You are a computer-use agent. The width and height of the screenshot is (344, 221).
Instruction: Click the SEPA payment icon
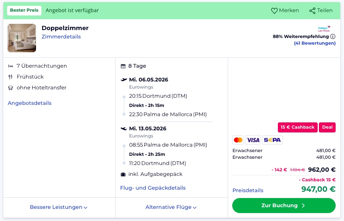click(x=272, y=140)
